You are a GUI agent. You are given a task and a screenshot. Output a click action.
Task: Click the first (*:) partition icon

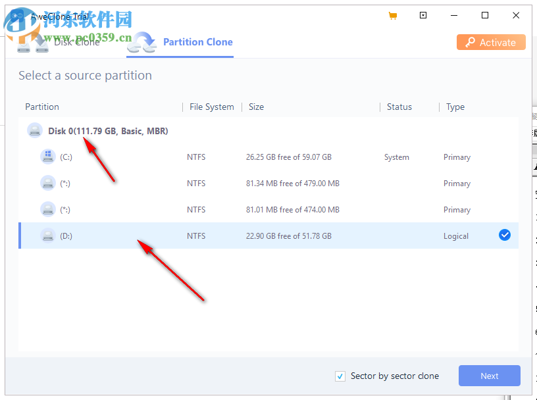[47, 183]
